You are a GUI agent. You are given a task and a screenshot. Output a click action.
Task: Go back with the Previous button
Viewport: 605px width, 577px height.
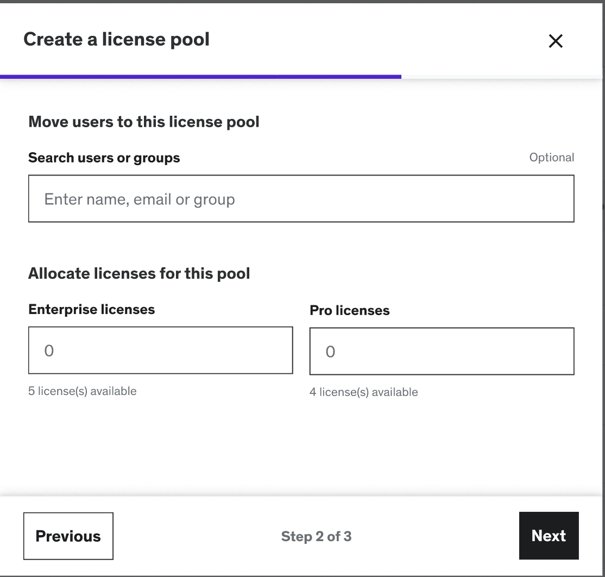point(68,536)
